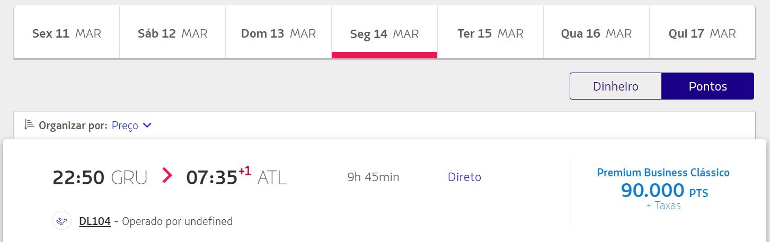Click the Direto flight stops link
770x242 pixels.
click(x=464, y=177)
